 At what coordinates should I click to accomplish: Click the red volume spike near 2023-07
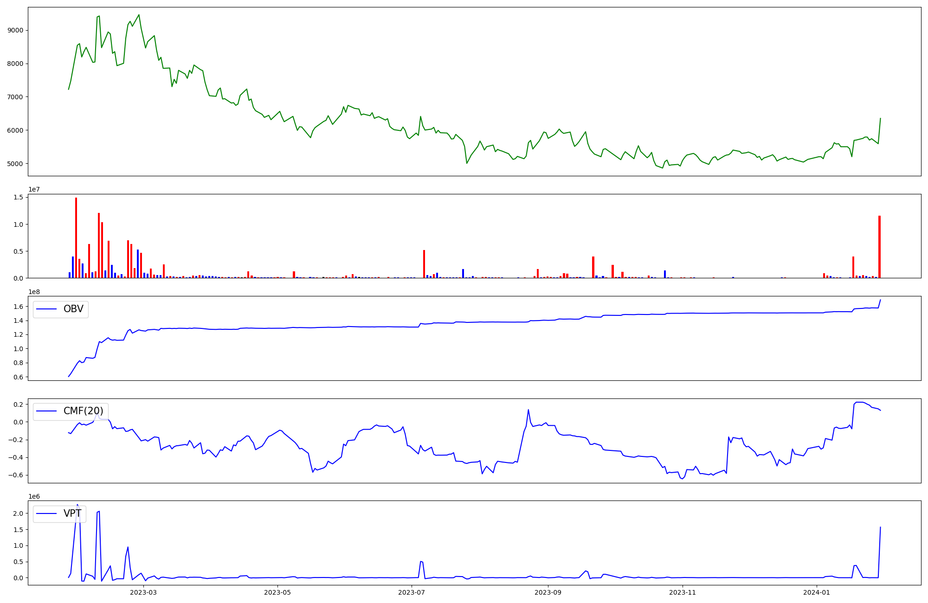[x=424, y=263]
